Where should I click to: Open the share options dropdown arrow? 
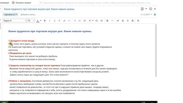pyautogui.click(x=146, y=9)
